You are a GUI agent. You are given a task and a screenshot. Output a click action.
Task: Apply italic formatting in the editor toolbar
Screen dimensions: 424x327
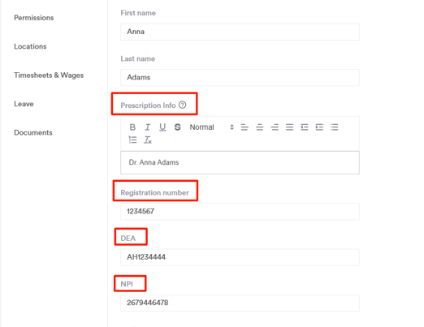point(148,127)
